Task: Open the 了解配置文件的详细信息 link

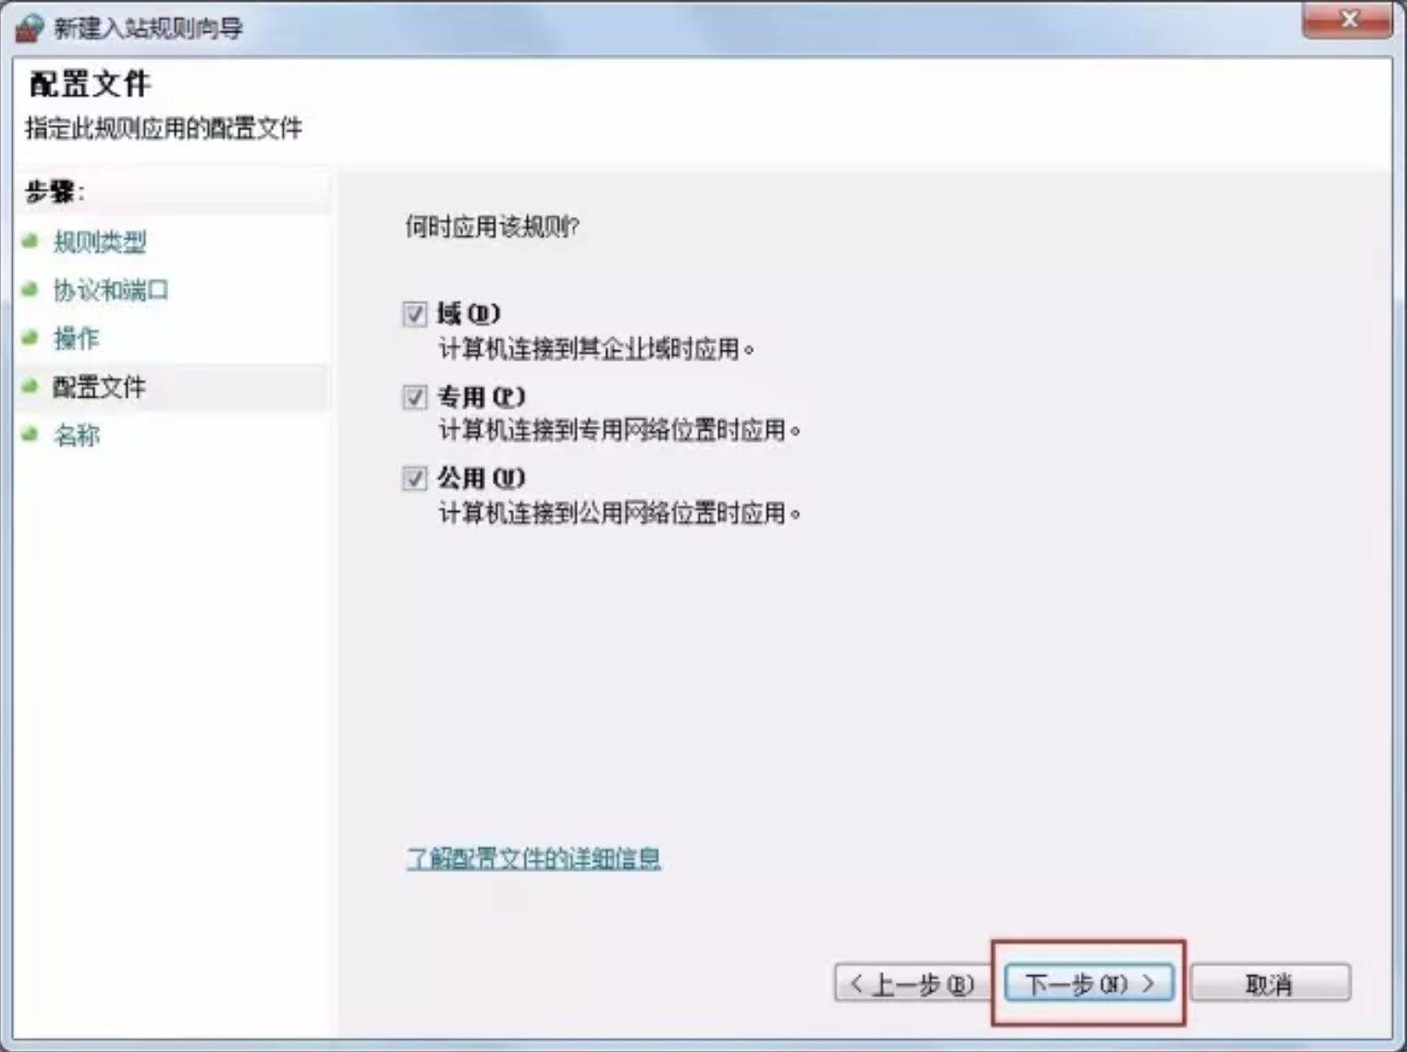Action: (533, 859)
